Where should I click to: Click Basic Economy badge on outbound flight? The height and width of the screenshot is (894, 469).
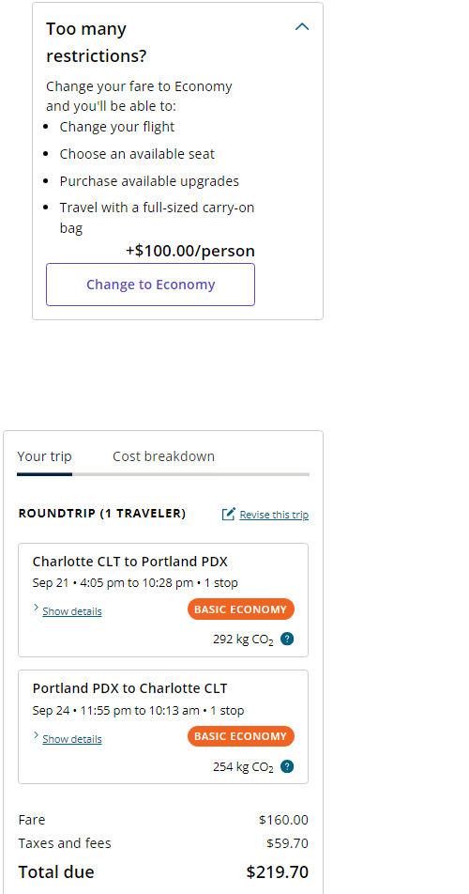point(241,609)
